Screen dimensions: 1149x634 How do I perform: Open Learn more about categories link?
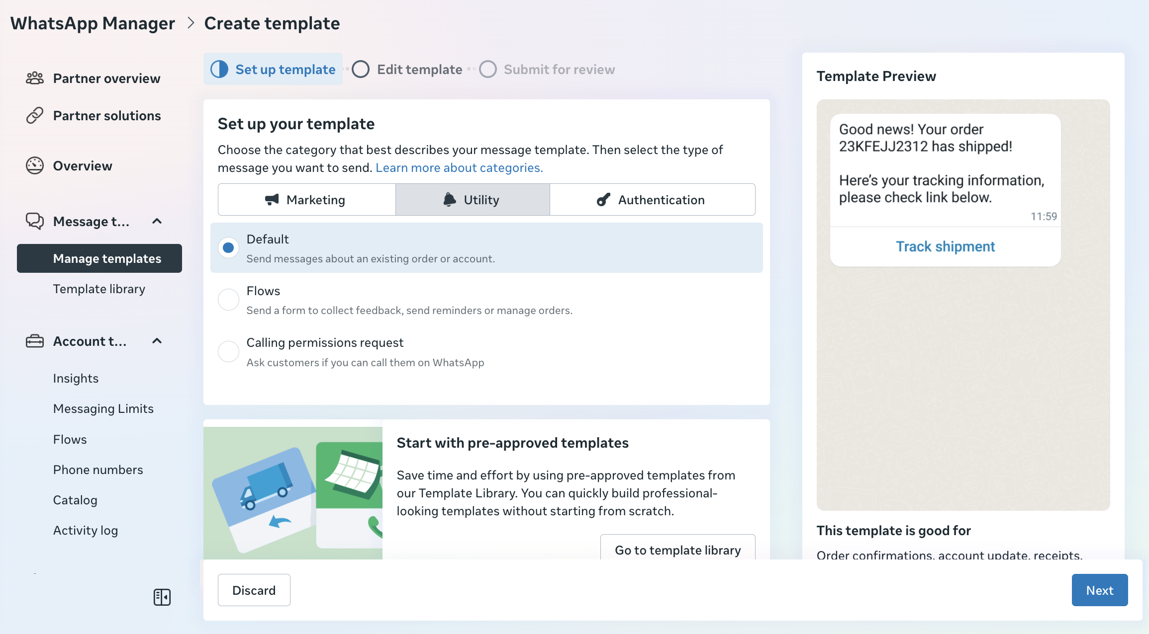click(x=459, y=168)
